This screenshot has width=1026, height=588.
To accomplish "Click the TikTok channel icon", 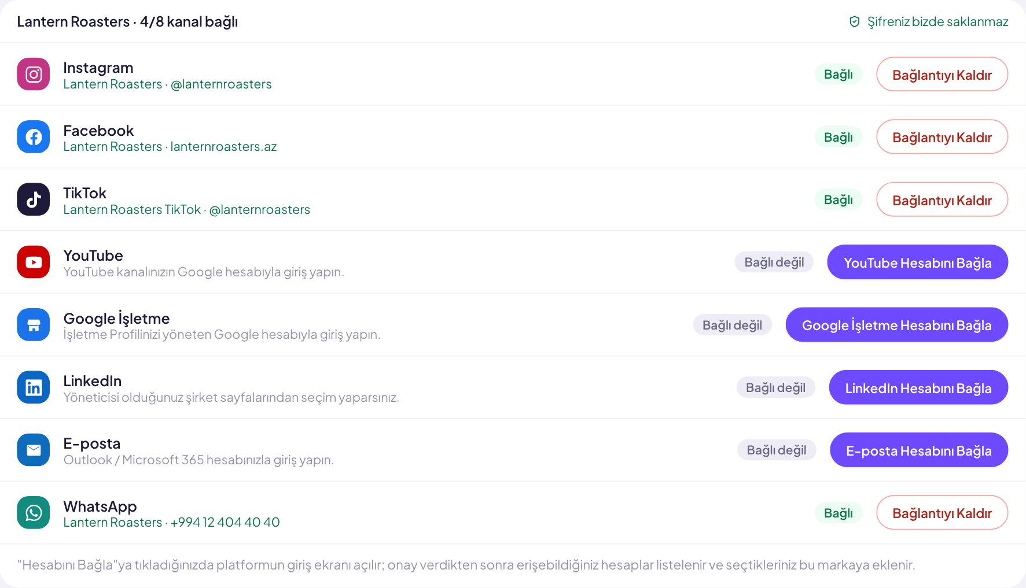I will point(34,199).
